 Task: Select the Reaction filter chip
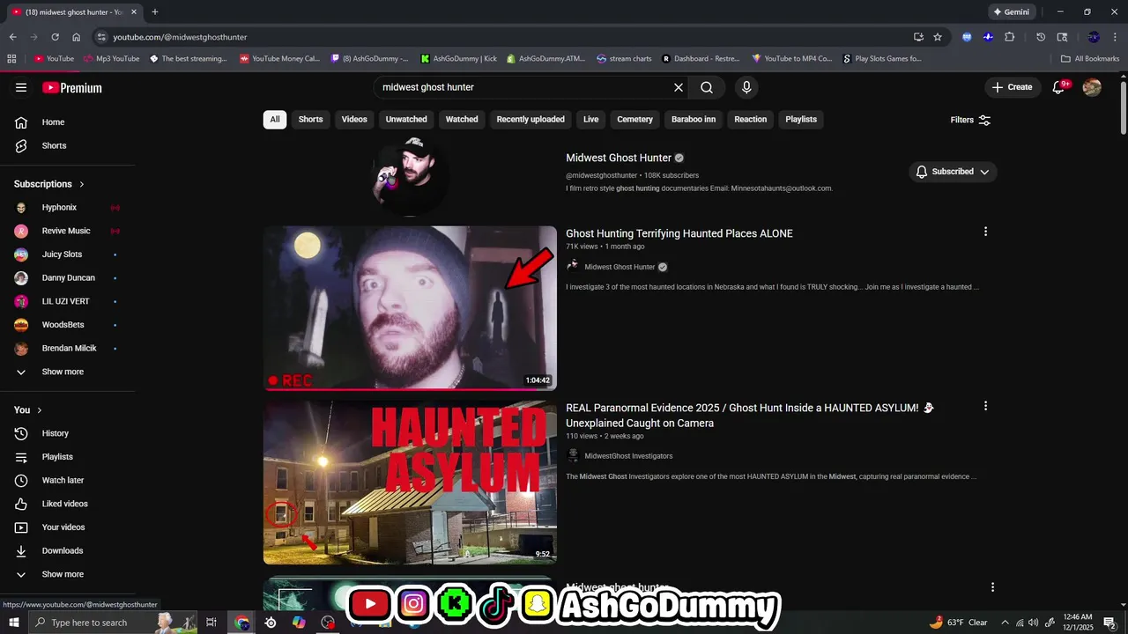point(750,119)
